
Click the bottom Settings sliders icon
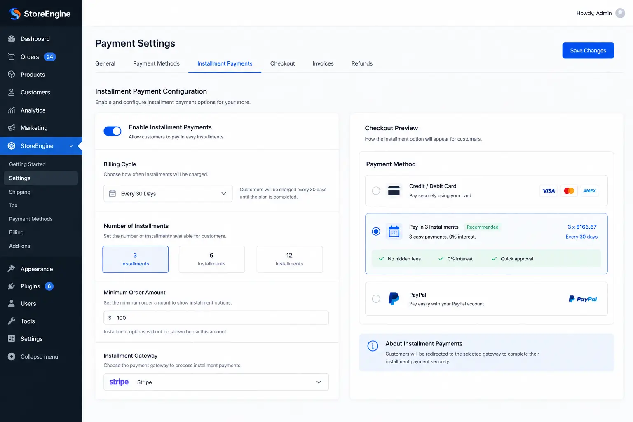coord(12,339)
